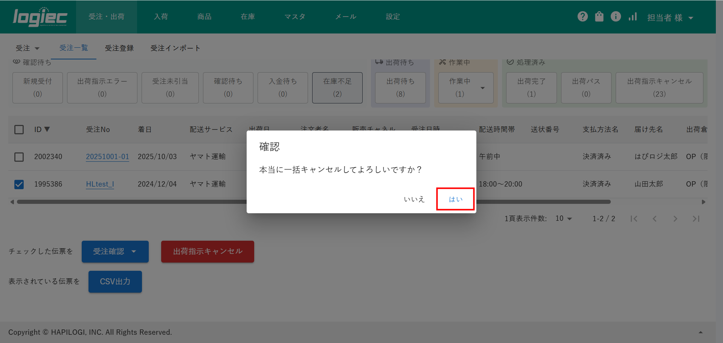Confirm cancellation by clicking はい
Screen dimensions: 723x343
tap(455, 199)
